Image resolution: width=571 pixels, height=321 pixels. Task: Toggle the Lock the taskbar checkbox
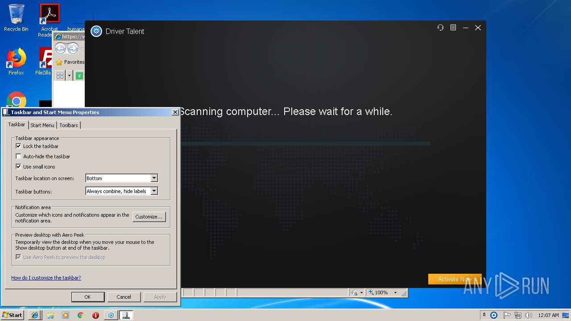tap(18, 146)
